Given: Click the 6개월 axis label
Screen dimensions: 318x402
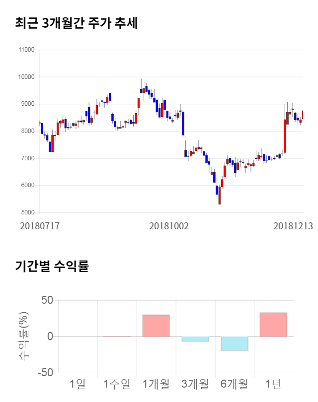Looking at the screenshot, I should coord(235,384).
